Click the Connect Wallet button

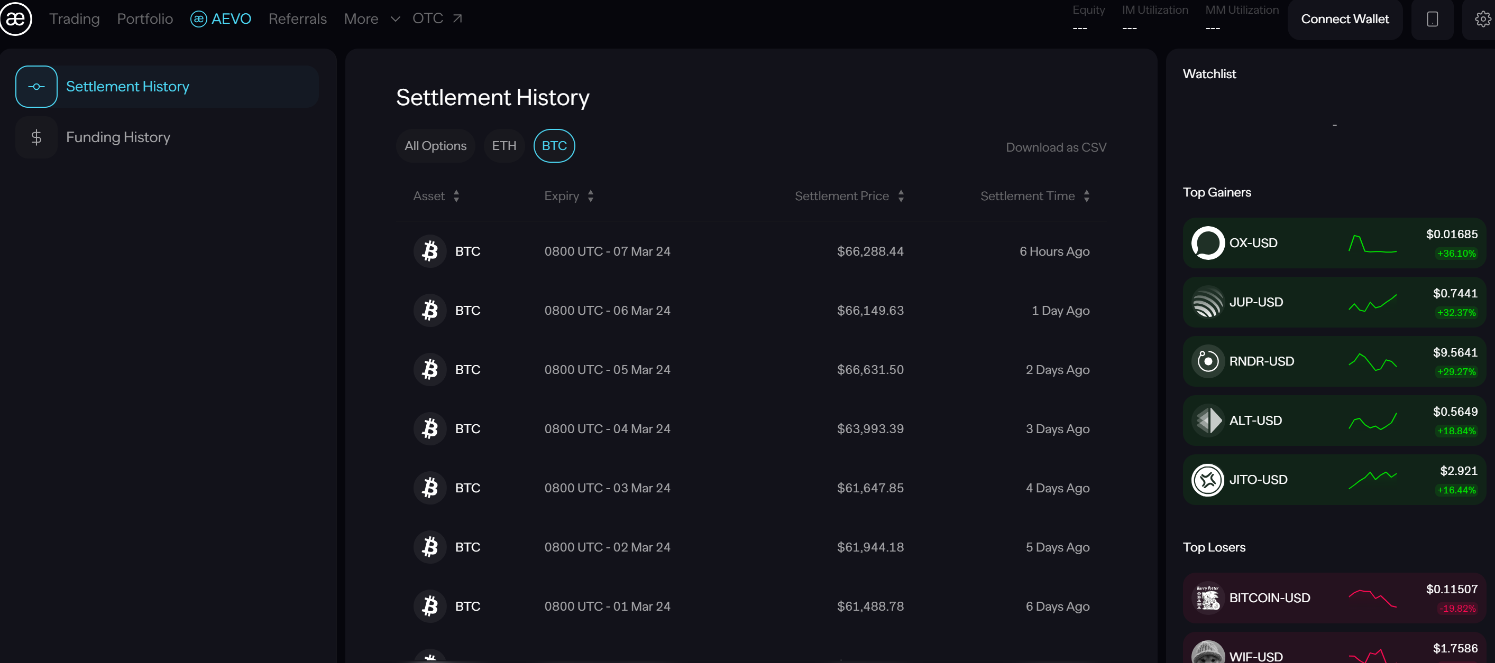coord(1344,19)
